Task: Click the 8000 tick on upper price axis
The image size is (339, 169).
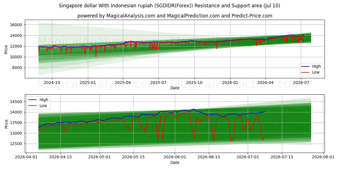Action: pyautogui.click(x=18, y=68)
